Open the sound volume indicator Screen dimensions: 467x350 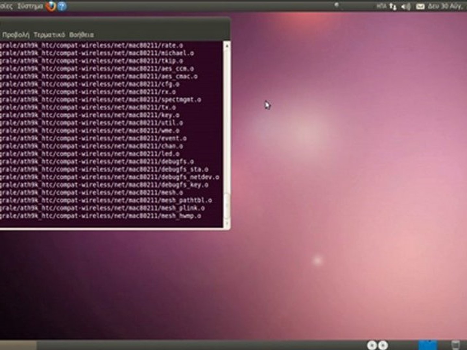coord(406,6)
